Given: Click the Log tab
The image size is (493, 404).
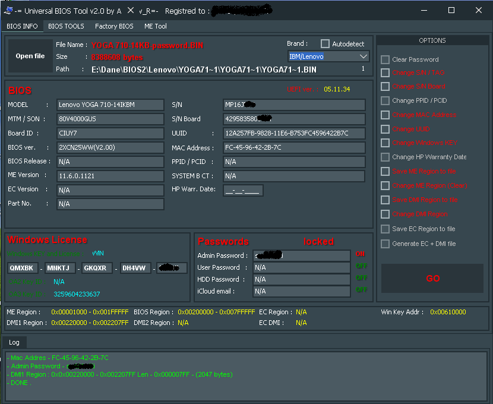Looking at the screenshot, I should 14,342.
